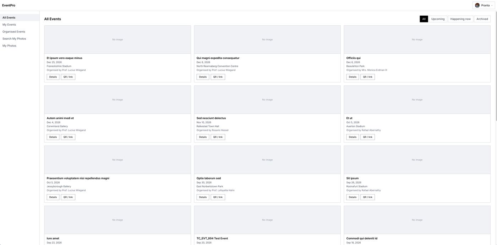497x245 pixels.
Task: Click the title Qui magni expedita consequatur
Action: pos(218,58)
